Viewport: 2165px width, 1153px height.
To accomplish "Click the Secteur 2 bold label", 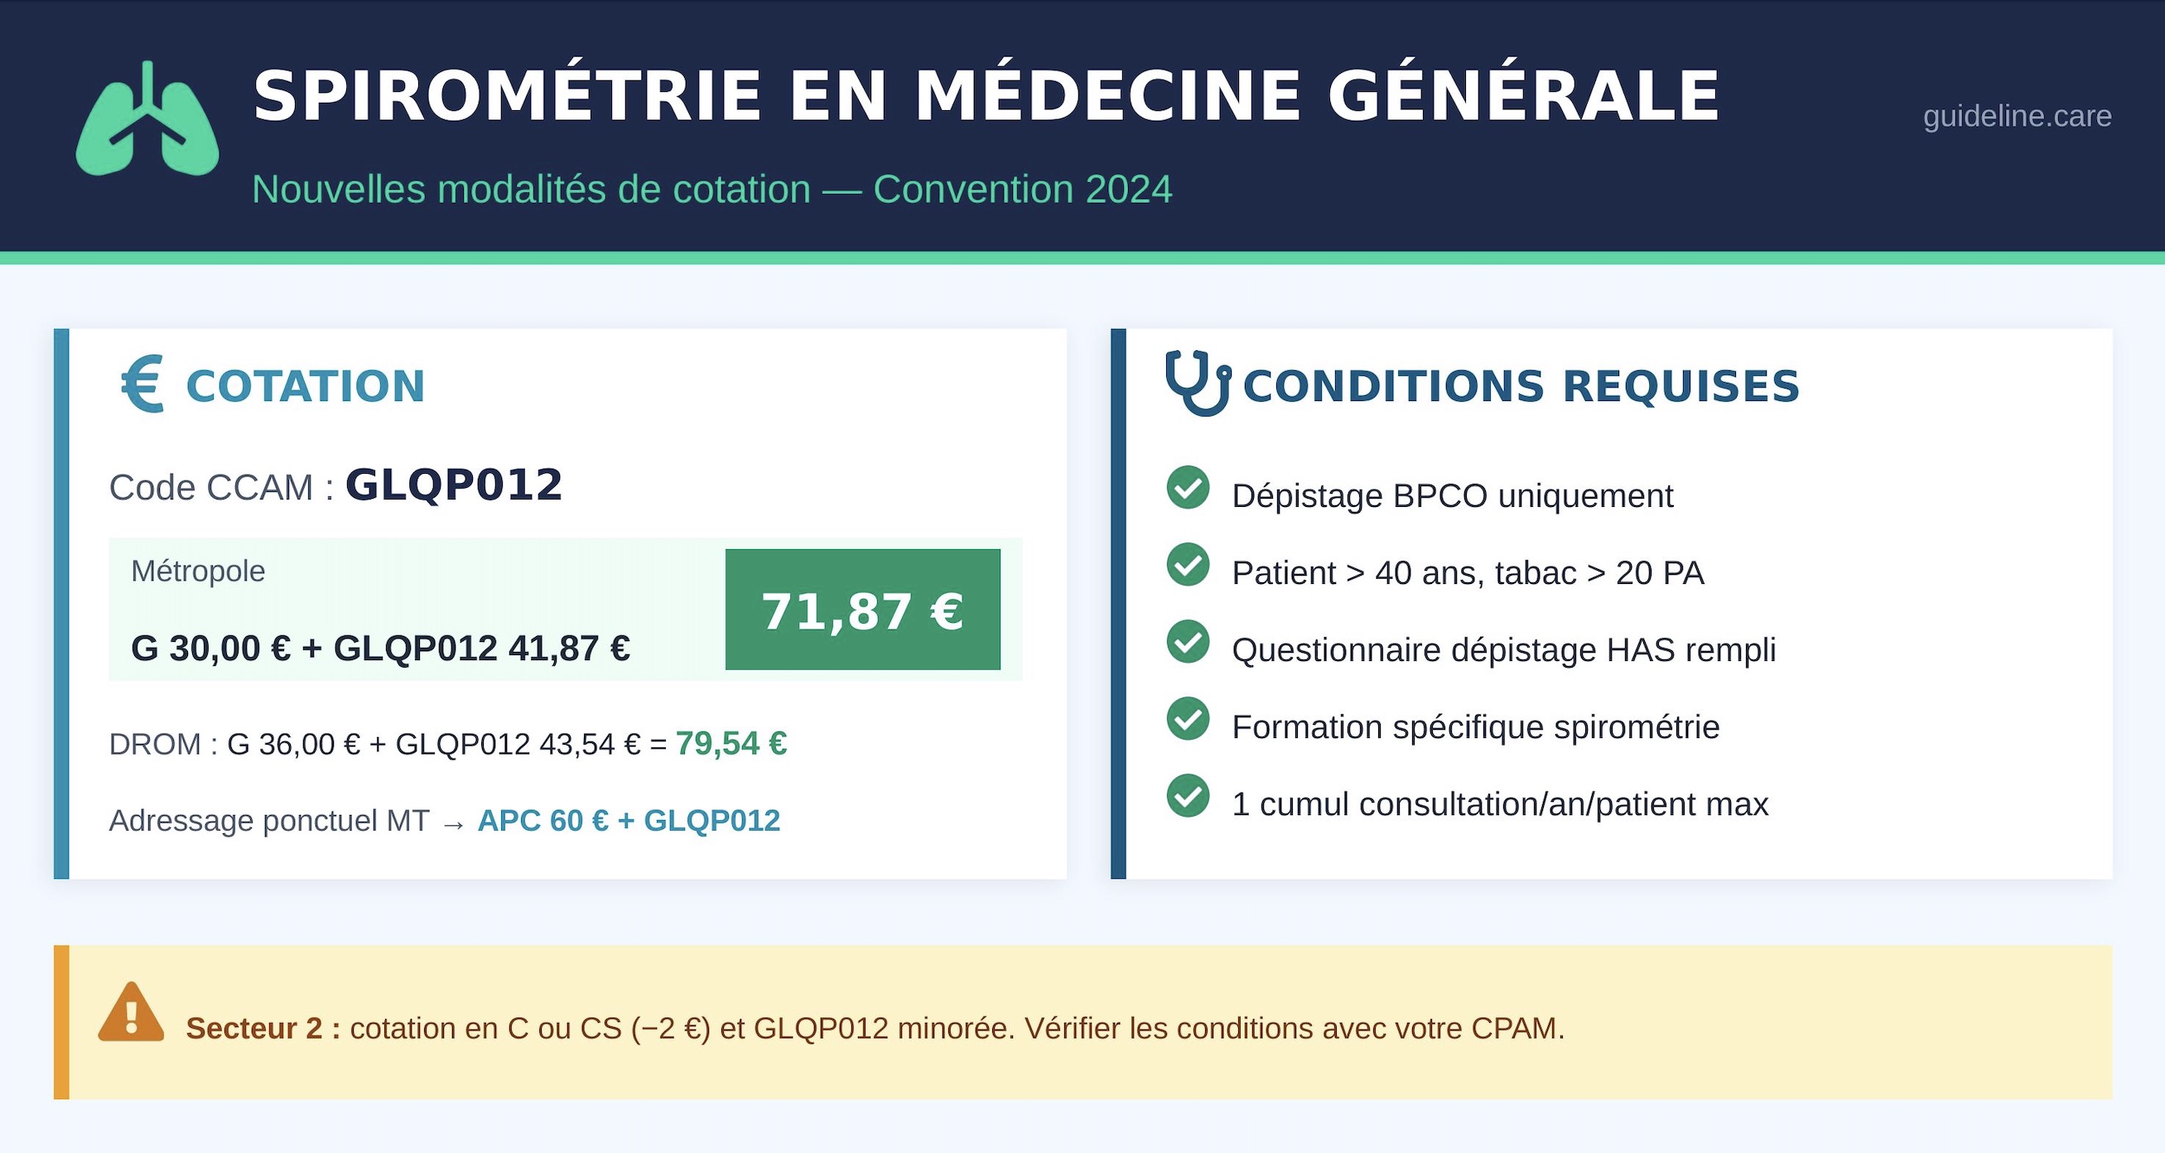I will 263,1029.
